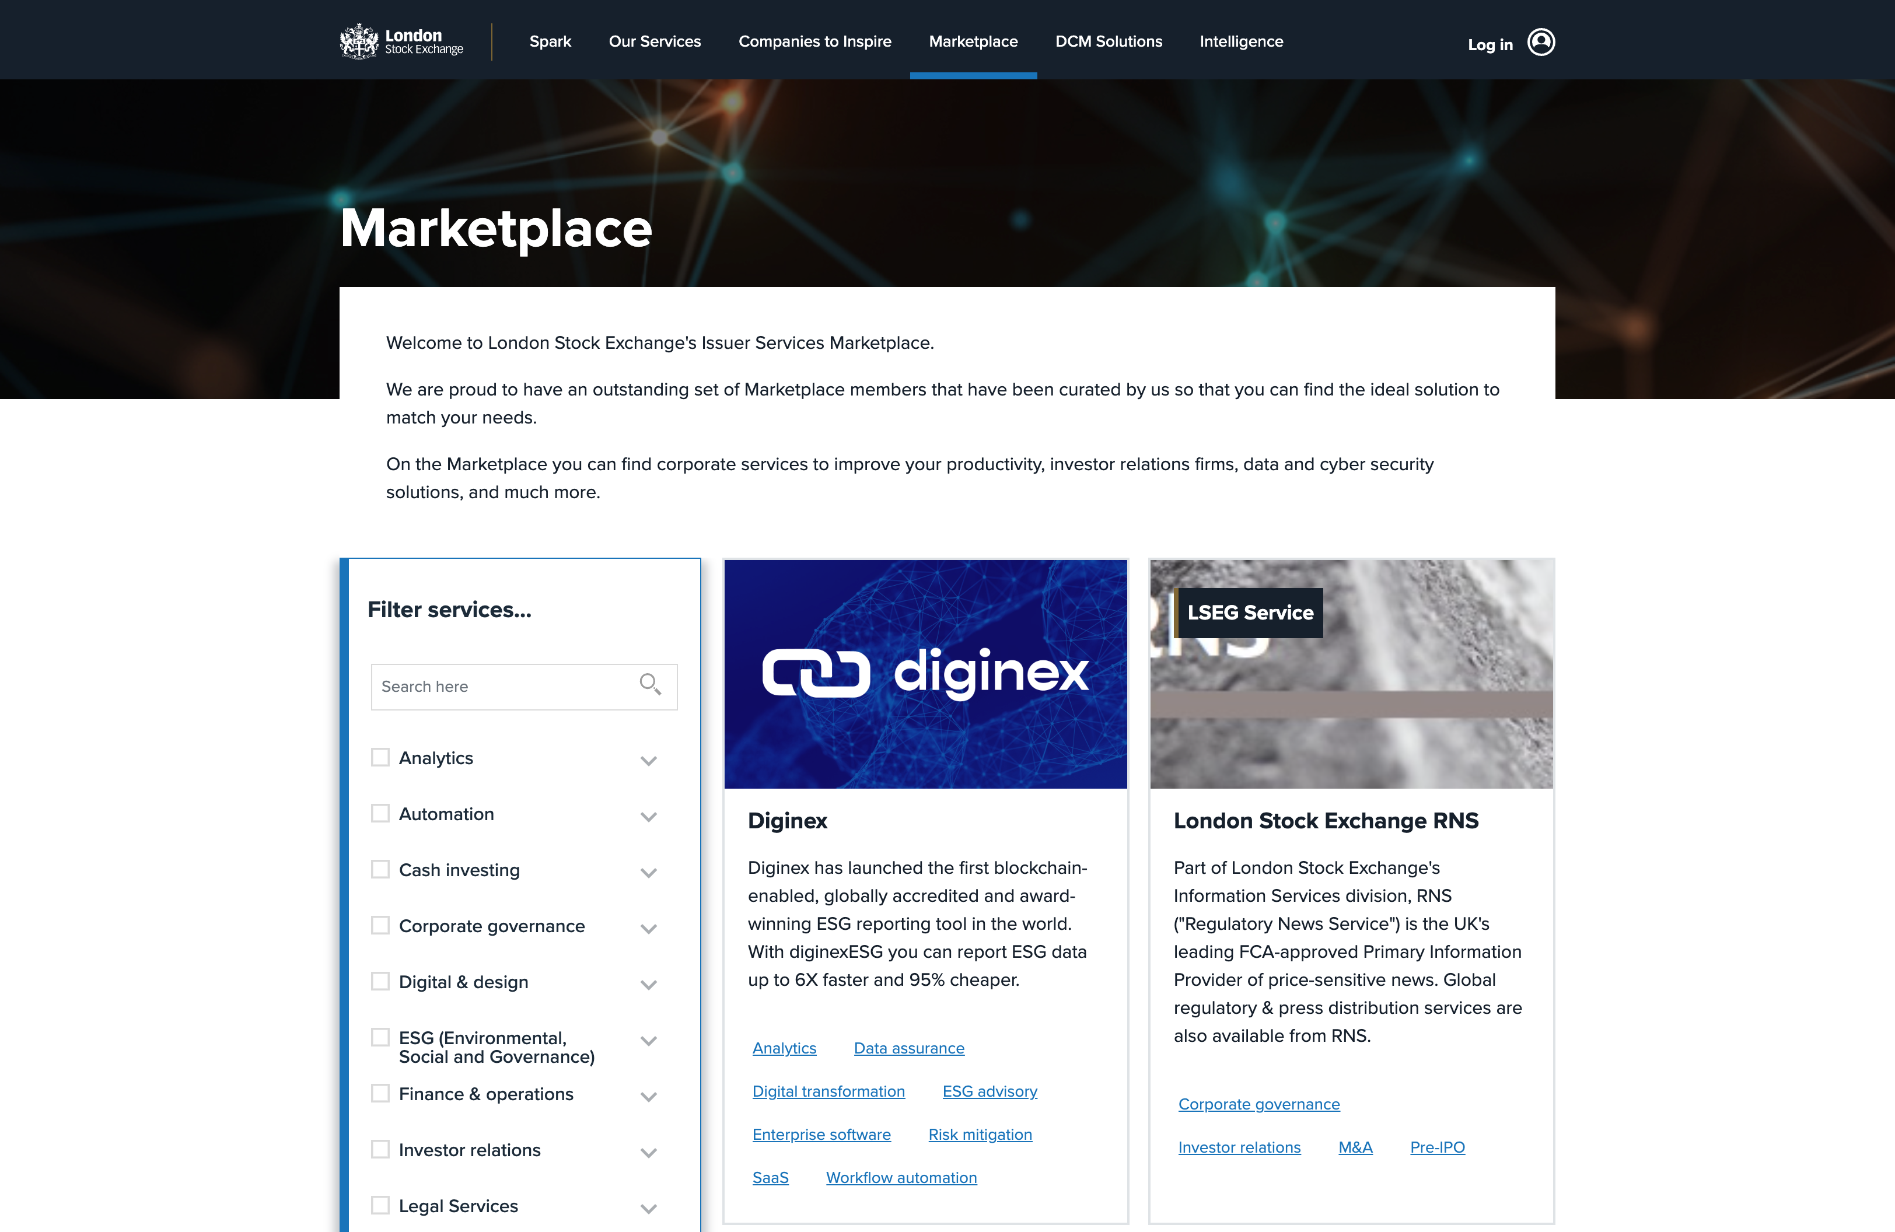1895x1232 pixels.
Task: Click the Workflow automation tag
Action: (x=900, y=1177)
